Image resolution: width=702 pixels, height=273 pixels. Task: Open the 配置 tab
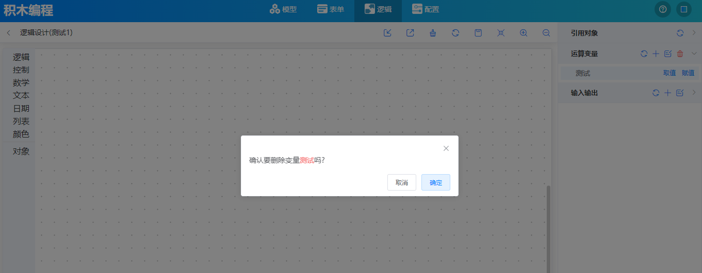coord(426,9)
